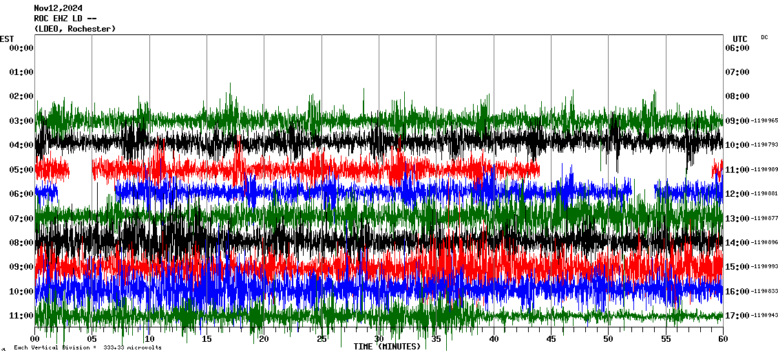Image resolution: width=778 pixels, height=357 pixels.
Task: Click the 09:00 UTC label with -1190965
Action: [x=752, y=121]
